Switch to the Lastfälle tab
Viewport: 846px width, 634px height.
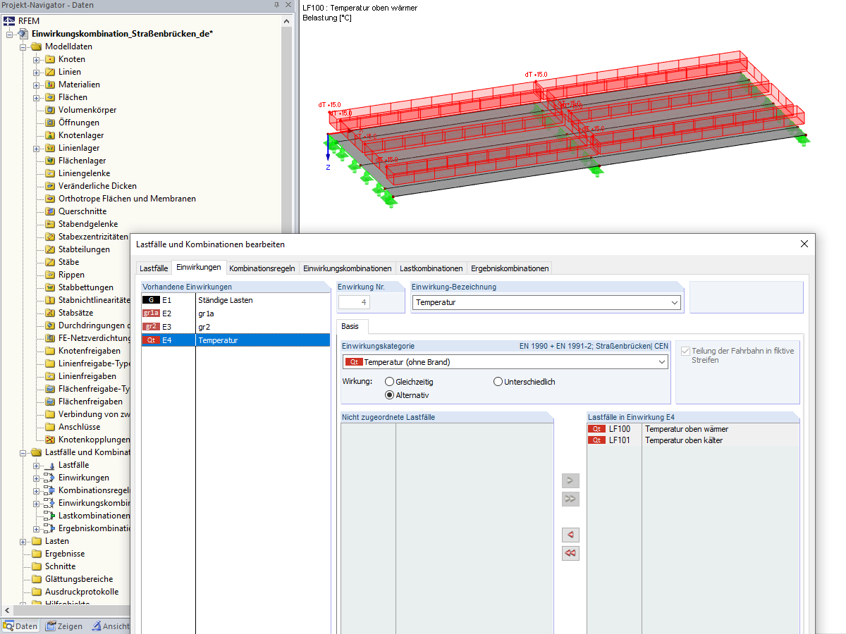click(x=154, y=268)
